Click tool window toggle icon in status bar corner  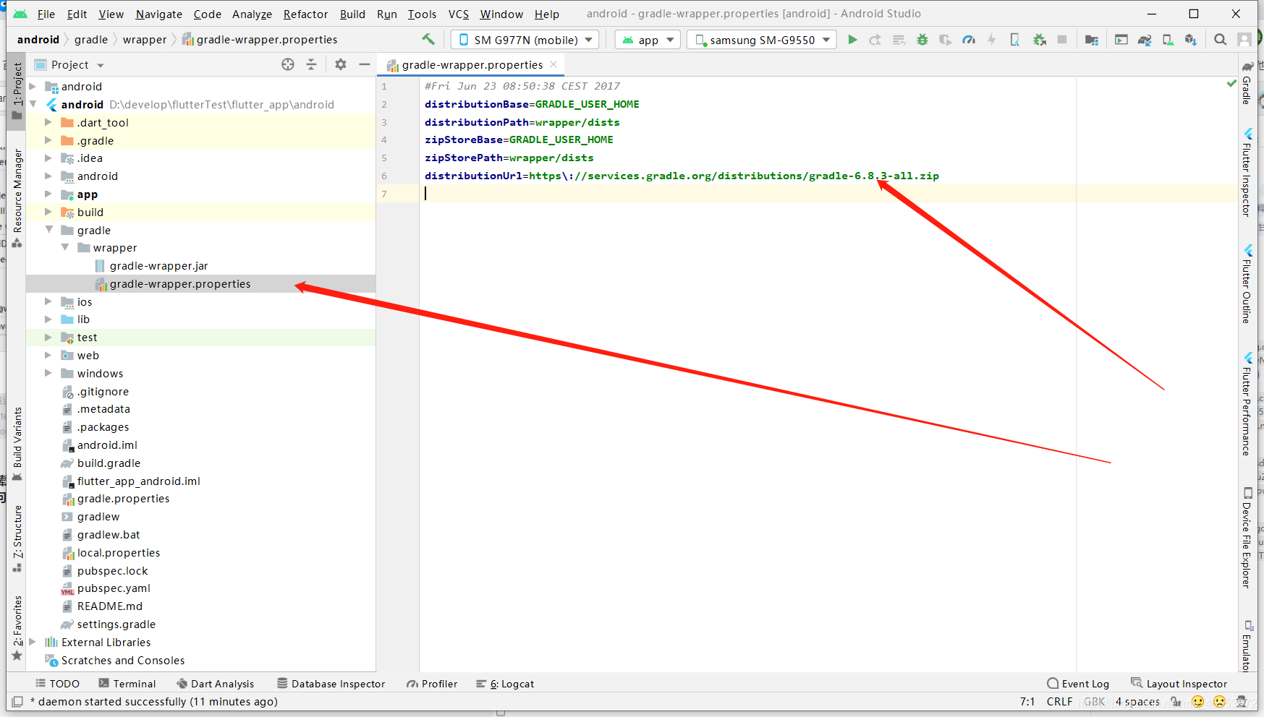click(17, 701)
